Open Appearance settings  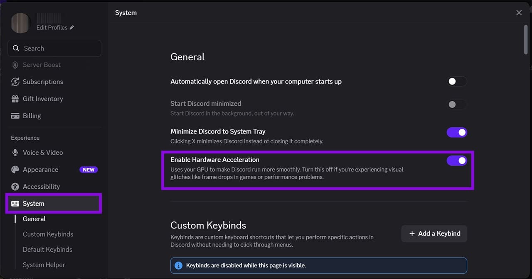click(x=54, y=170)
